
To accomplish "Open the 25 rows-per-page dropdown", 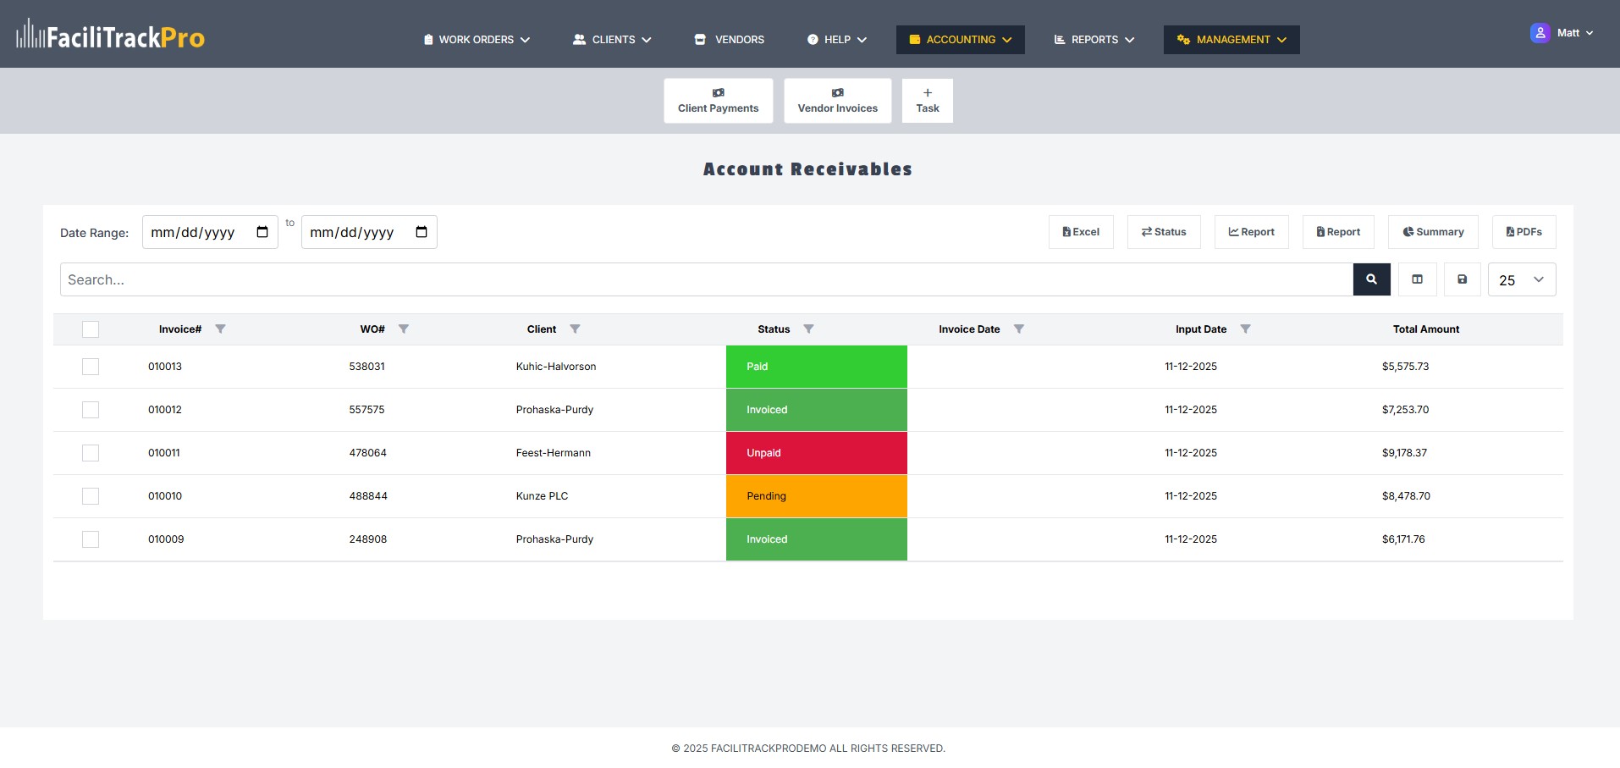I will pos(1521,279).
